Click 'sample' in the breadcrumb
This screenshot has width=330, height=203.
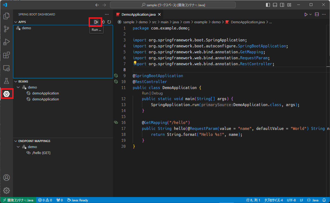click(x=129, y=22)
